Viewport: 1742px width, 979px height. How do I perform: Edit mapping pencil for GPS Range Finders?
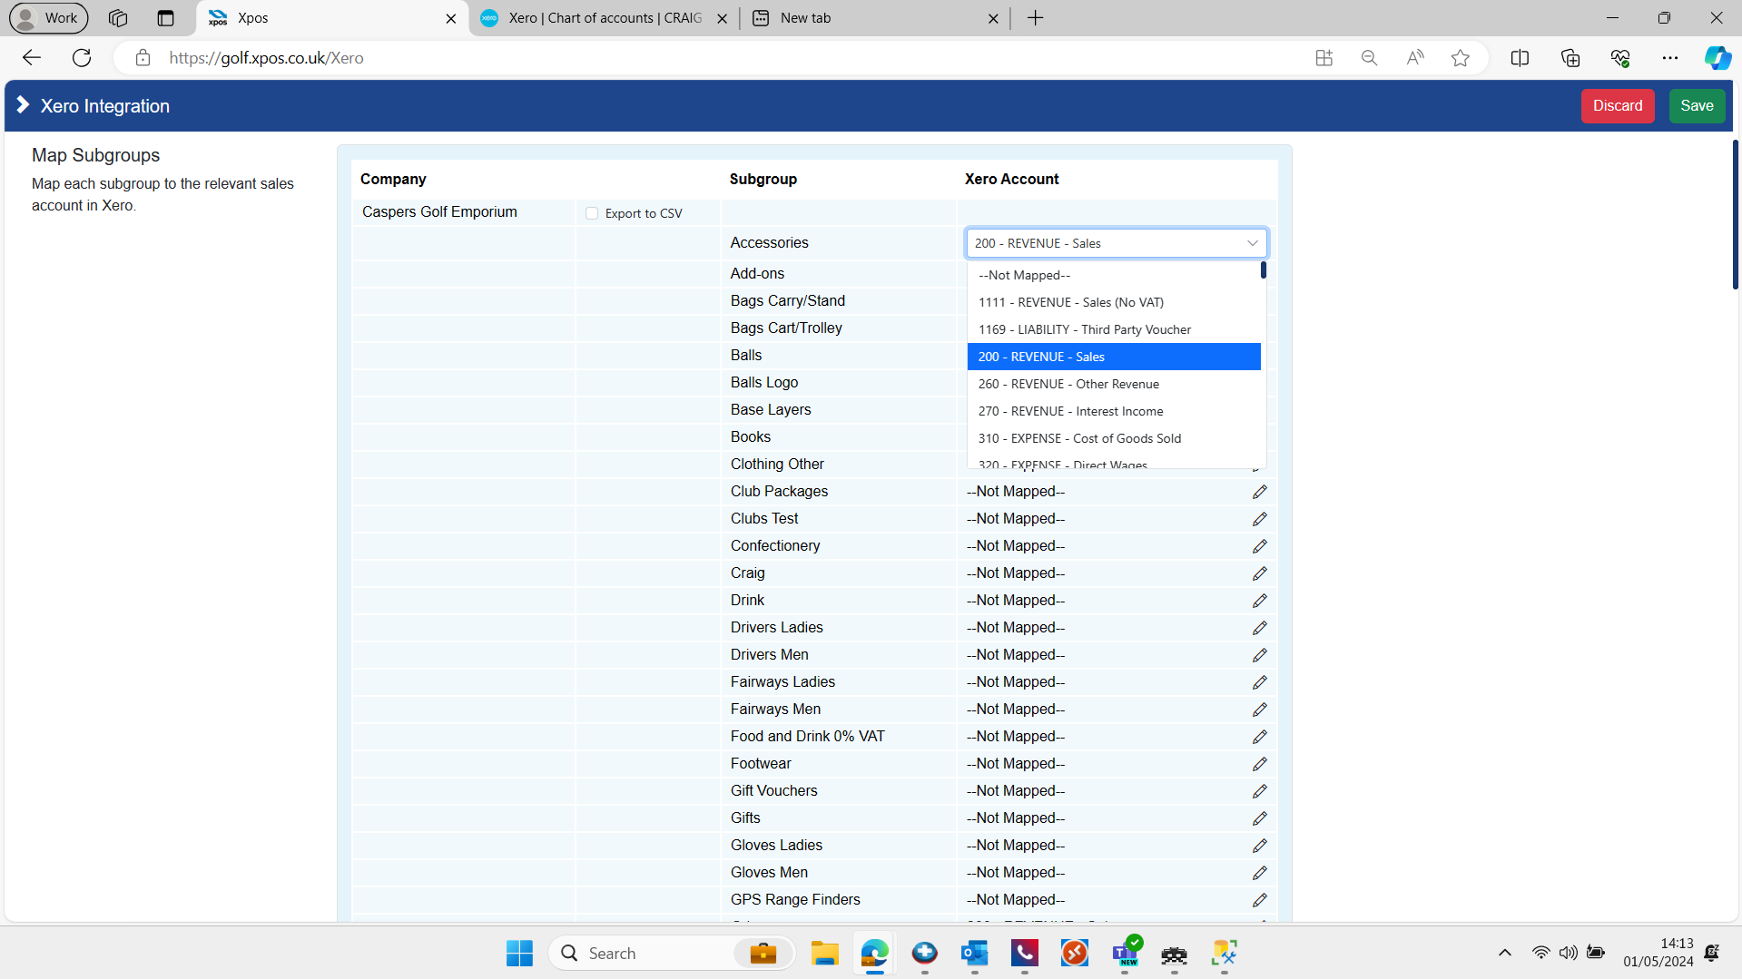click(x=1259, y=900)
